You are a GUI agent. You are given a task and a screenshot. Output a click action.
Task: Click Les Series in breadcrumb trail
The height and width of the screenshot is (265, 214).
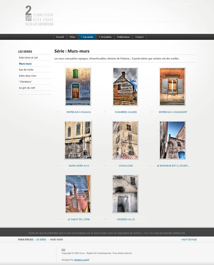coord(41,240)
